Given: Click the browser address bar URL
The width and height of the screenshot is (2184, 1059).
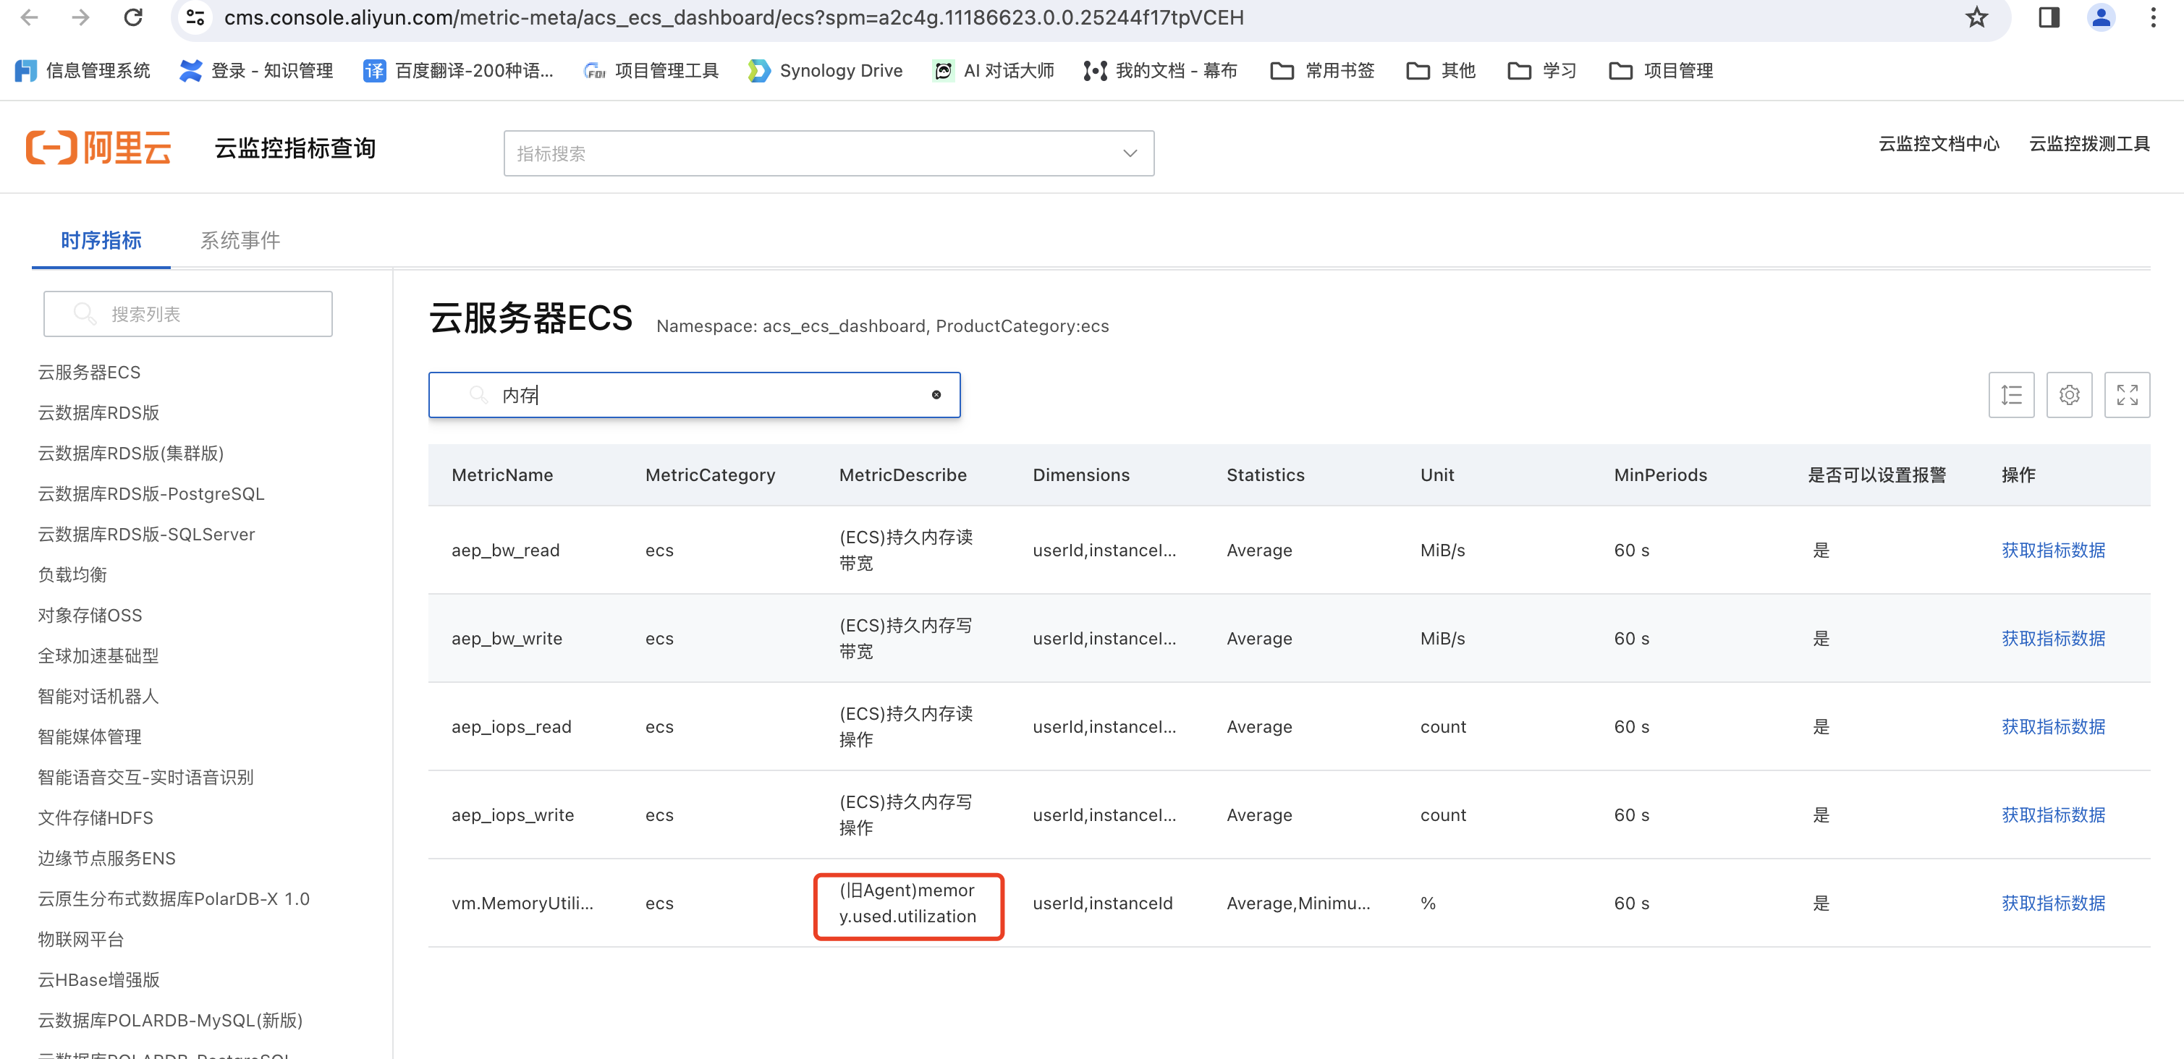Looking at the screenshot, I should [733, 18].
